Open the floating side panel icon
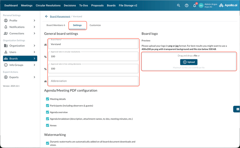 (237, 109)
